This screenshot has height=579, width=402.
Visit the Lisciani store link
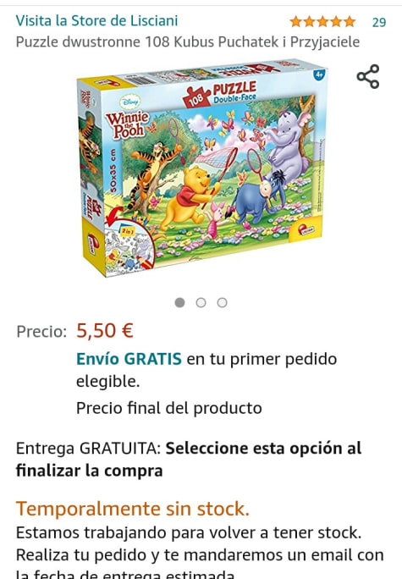coord(96,20)
